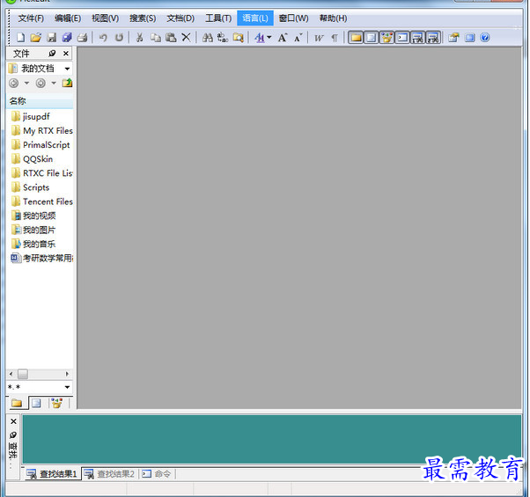Open font dropdown arrow in toolbar
530x497 pixels.
click(x=269, y=38)
